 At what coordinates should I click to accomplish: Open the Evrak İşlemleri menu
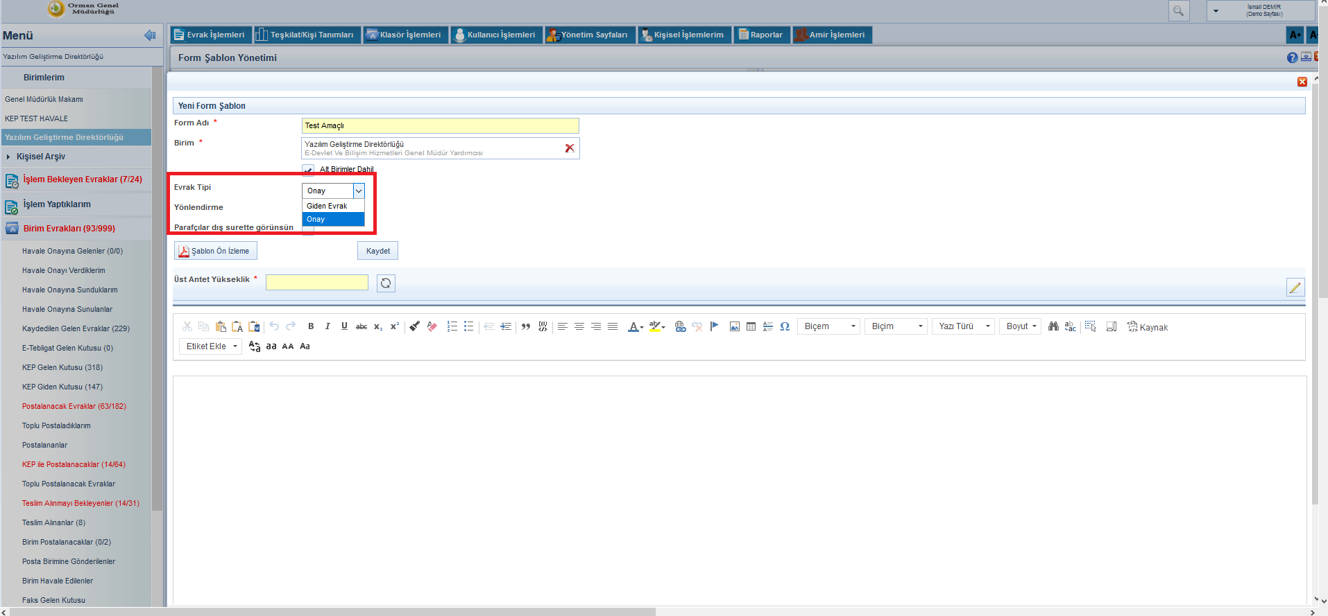tap(210, 35)
